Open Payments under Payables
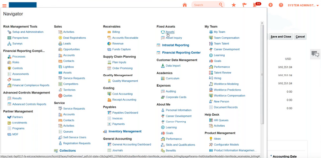The image size is (321, 158). (118, 124)
